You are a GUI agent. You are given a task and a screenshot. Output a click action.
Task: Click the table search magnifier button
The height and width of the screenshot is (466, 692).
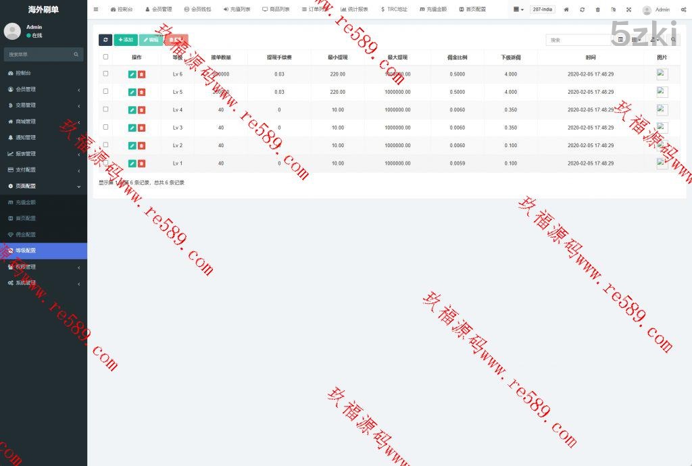point(674,40)
